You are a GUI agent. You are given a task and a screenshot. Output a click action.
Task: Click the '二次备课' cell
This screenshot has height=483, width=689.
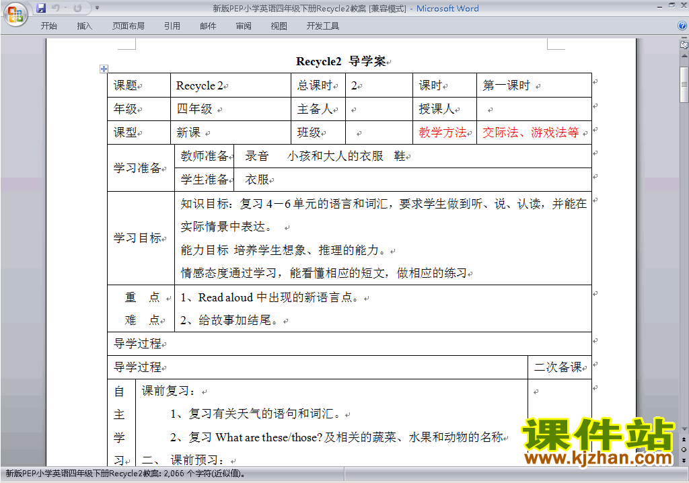pos(560,367)
